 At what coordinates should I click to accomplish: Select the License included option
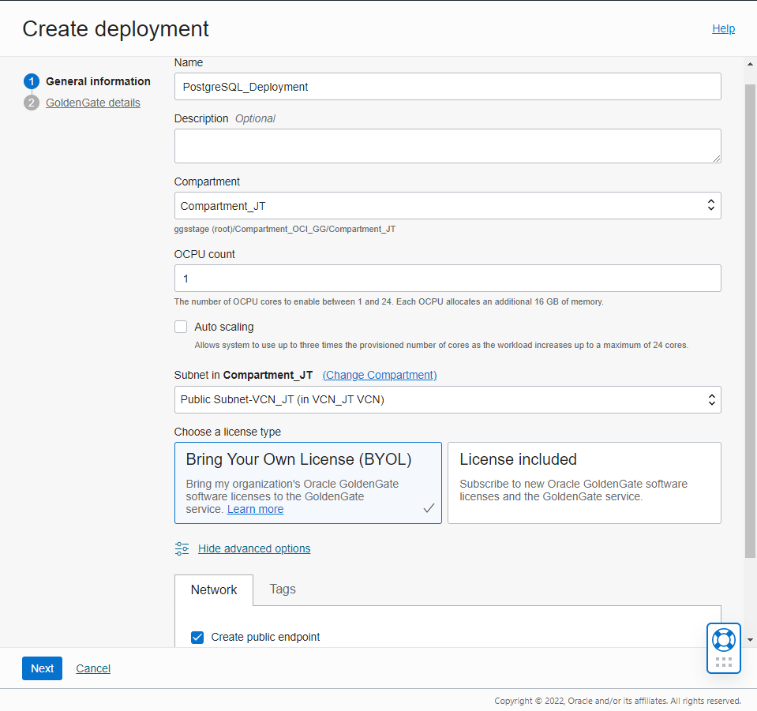583,483
